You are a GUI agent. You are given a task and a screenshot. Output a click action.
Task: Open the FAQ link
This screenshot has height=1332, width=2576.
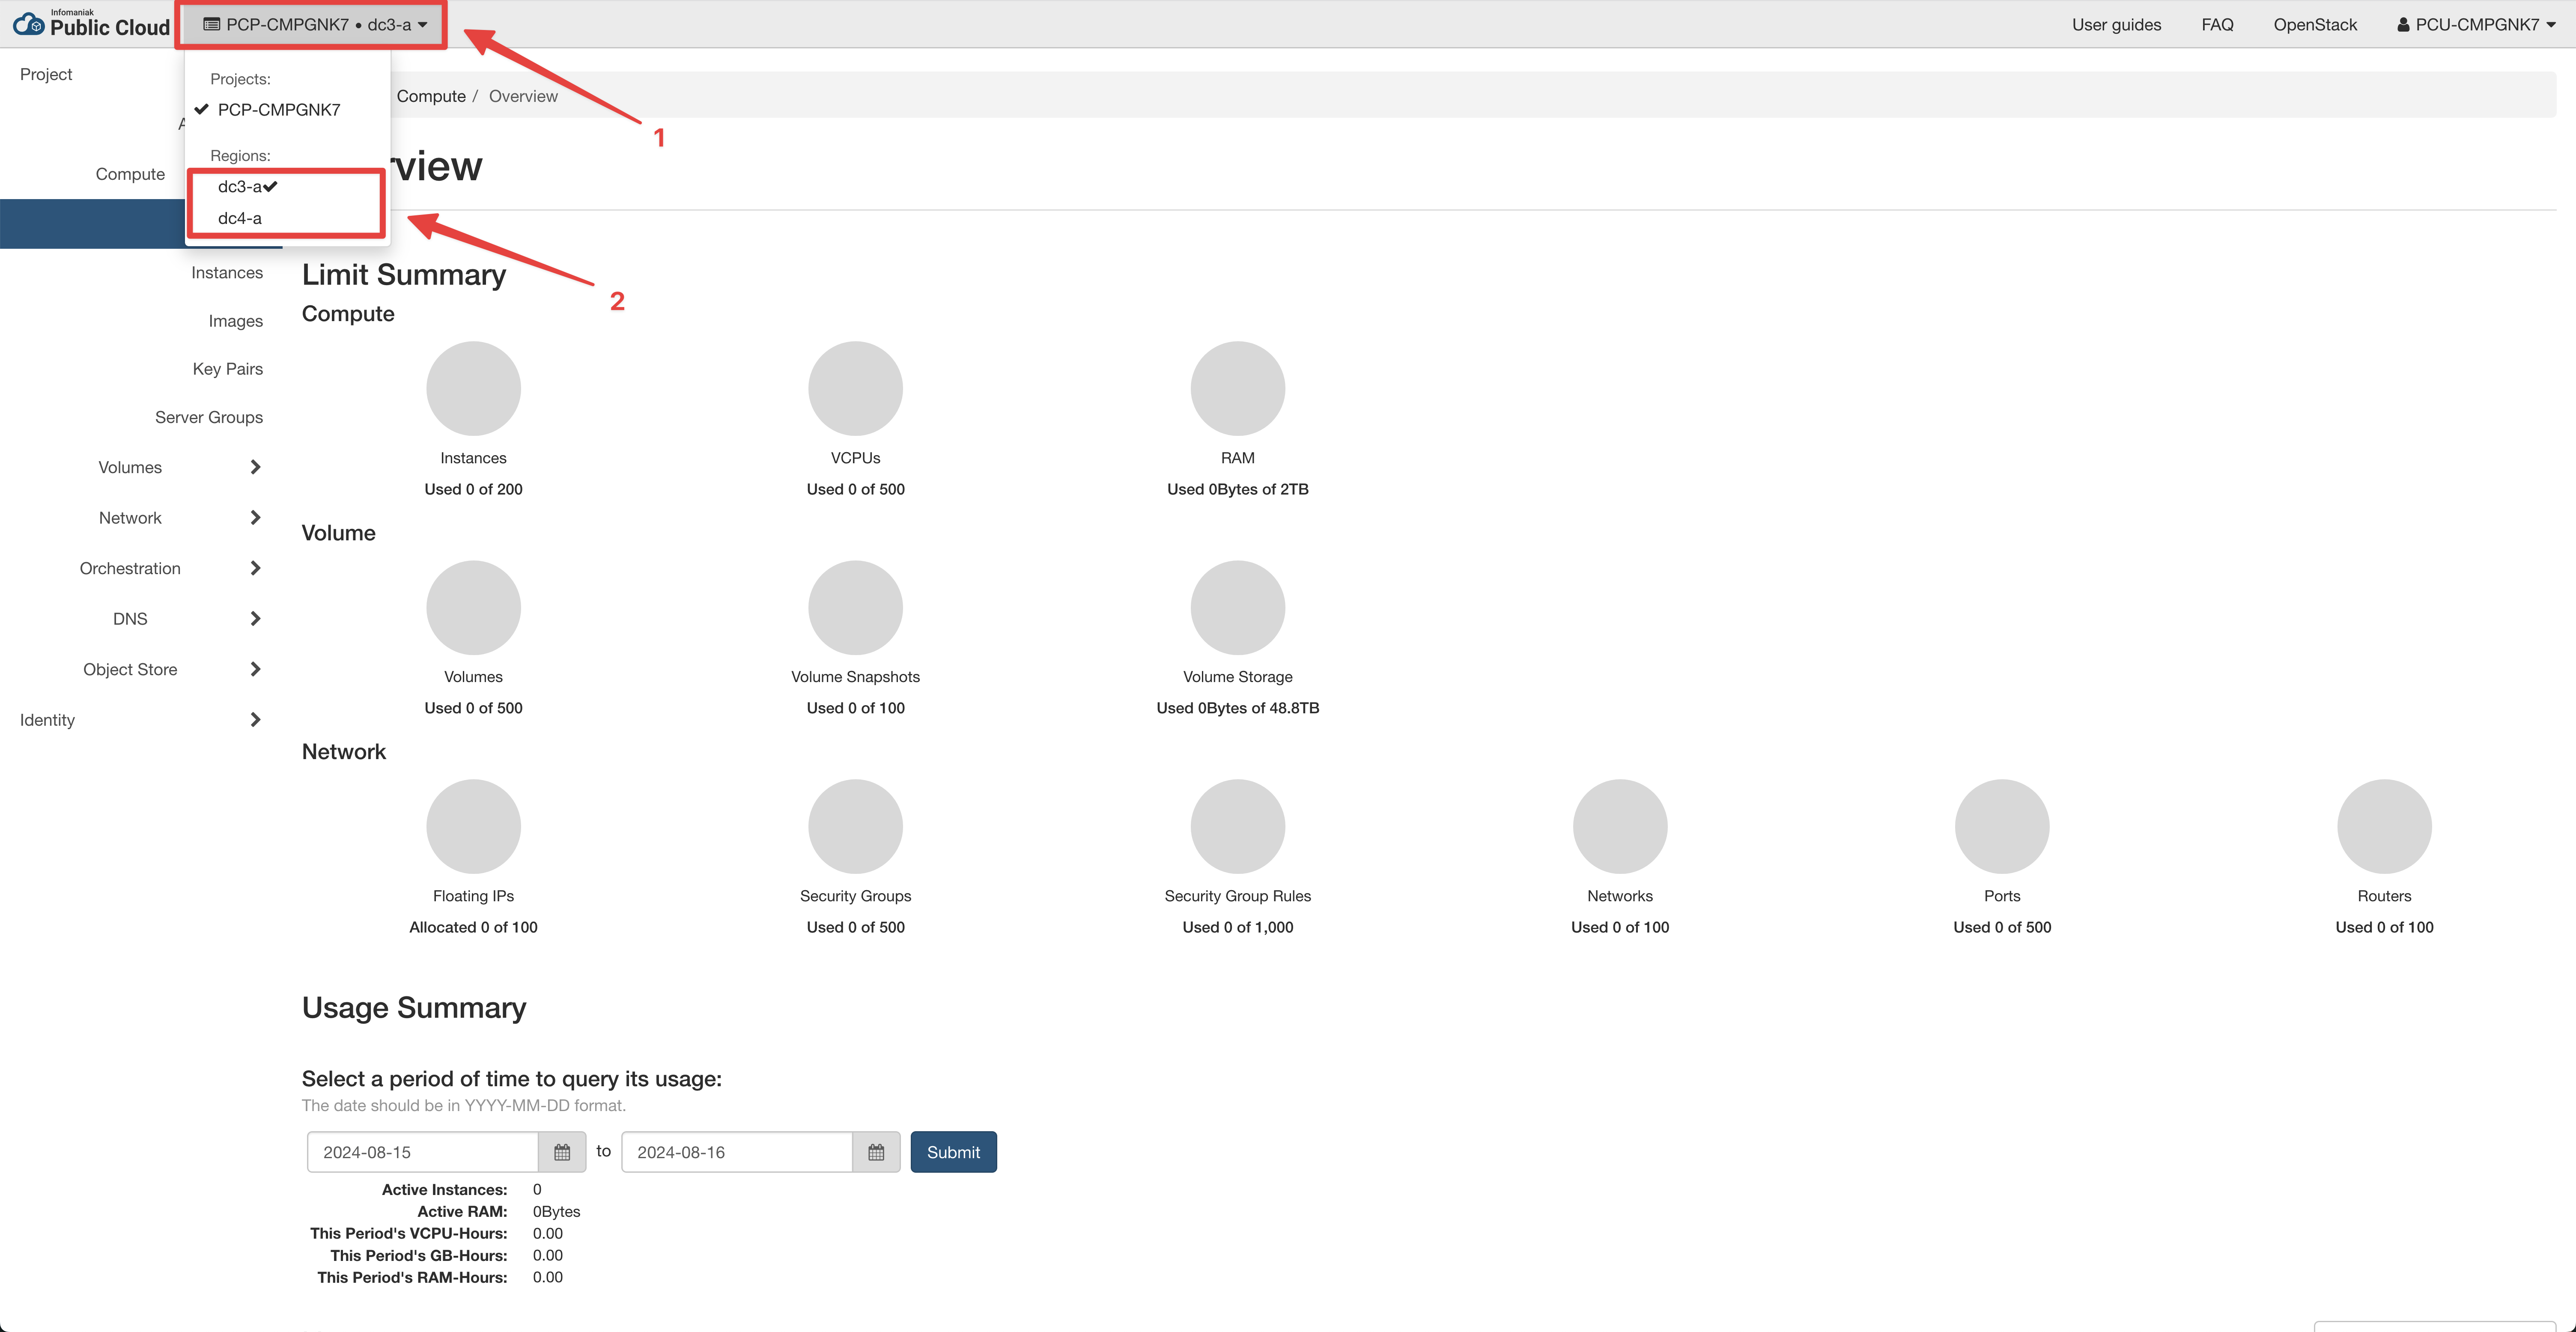tap(2217, 24)
